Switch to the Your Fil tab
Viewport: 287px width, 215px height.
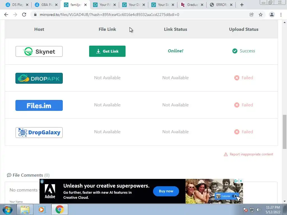[x=104, y=5]
